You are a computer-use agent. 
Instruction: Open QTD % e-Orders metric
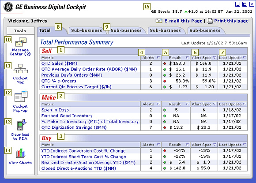(x=59, y=81)
